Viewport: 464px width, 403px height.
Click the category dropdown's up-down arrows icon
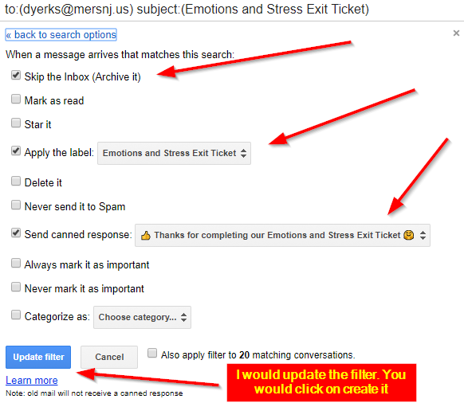coord(183,317)
